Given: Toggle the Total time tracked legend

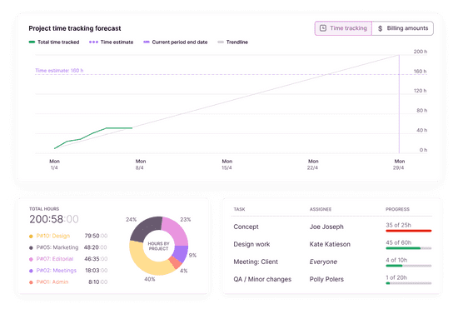Looking at the screenshot, I should 54,42.
